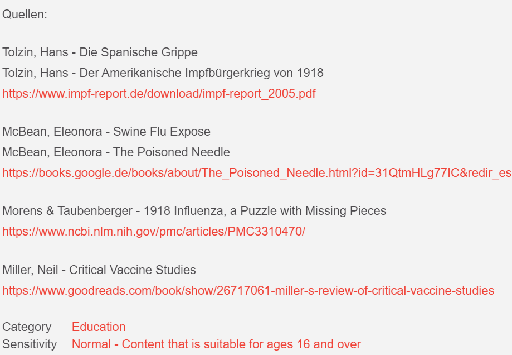The image size is (512, 355).
Task: Open the Goodreads Miller's review link
Action: (x=248, y=291)
